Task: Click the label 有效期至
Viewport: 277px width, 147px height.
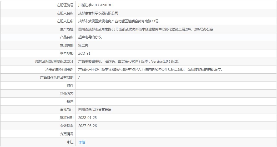Action: [x=67, y=126]
